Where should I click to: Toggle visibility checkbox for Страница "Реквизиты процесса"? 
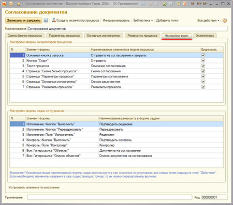[203, 87]
